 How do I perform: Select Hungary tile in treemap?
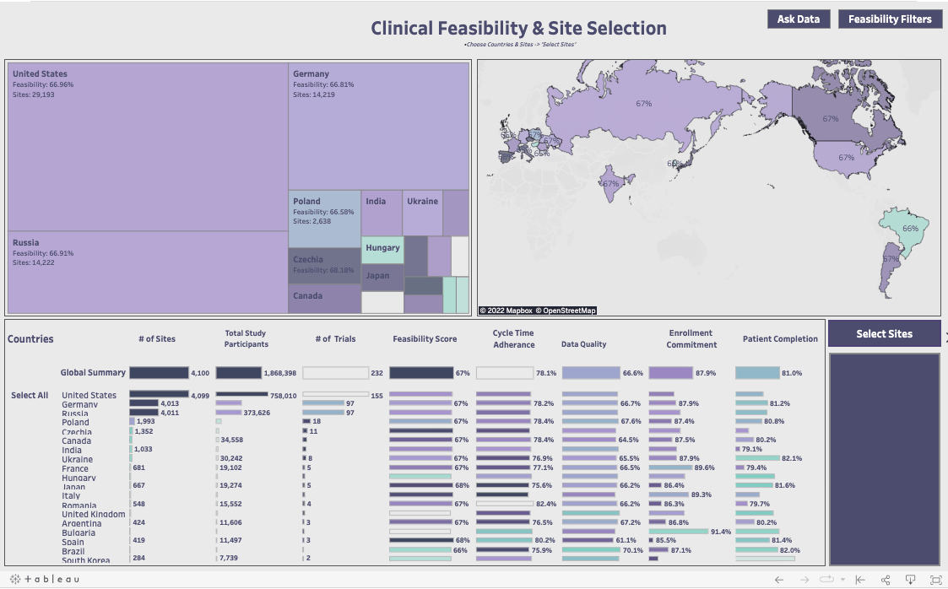382,250
